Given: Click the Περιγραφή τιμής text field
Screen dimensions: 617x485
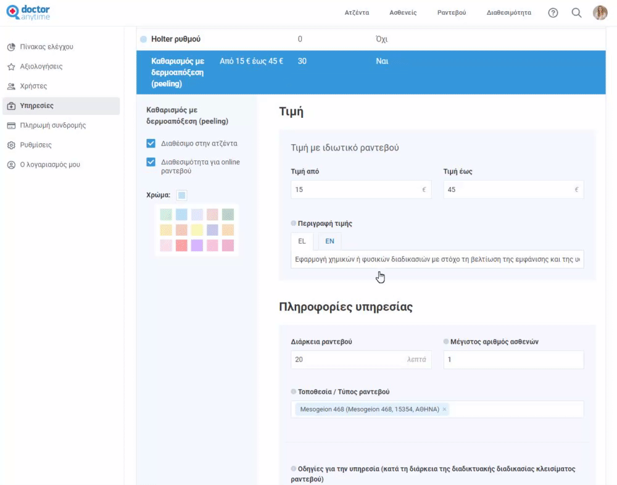Looking at the screenshot, I should [437, 259].
